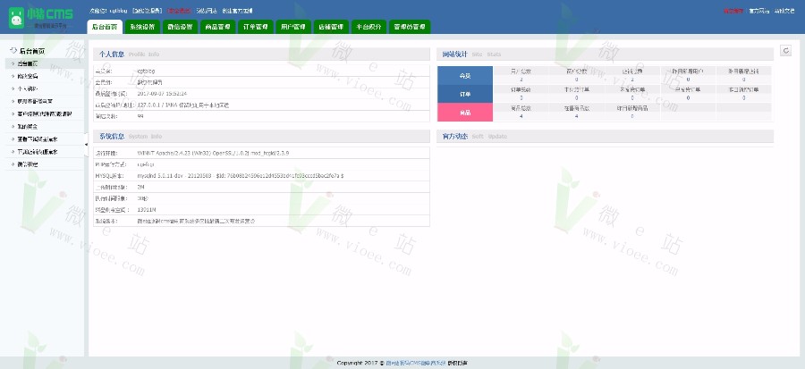Viewport: 805px width, 369px height.
Task: Click the dark blue 订单 stats block
Action: click(x=465, y=94)
